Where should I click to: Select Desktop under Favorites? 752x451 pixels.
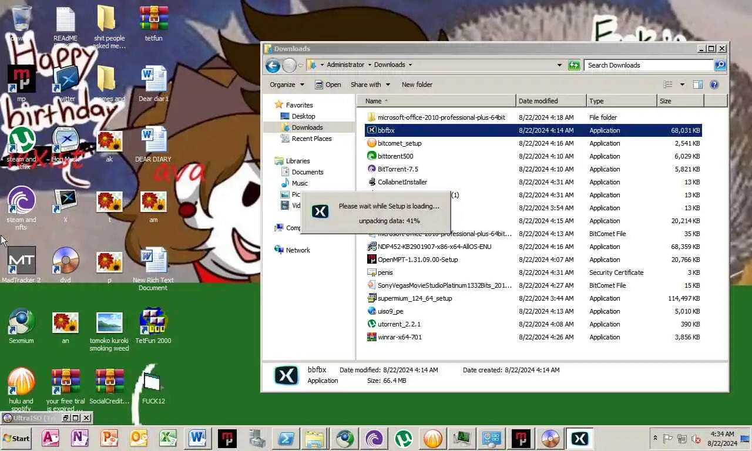[x=303, y=116]
